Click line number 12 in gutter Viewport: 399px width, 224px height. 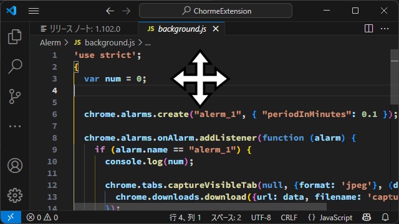pos(52,185)
